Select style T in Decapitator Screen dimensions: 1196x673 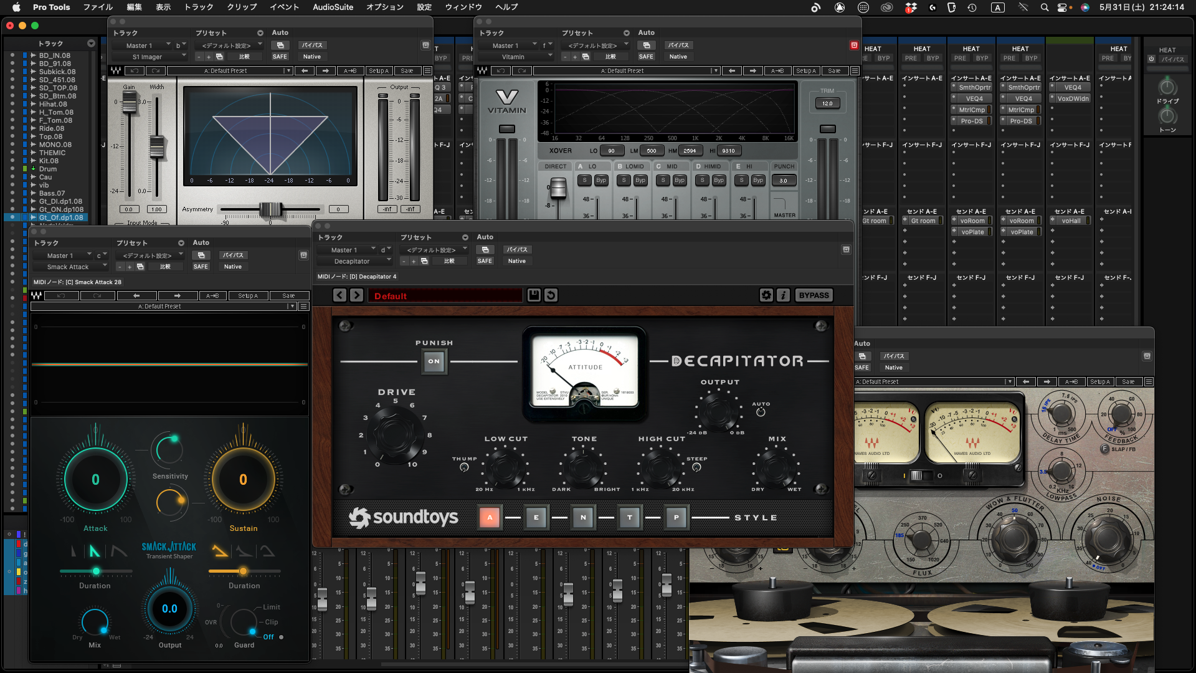pos(630,517)
